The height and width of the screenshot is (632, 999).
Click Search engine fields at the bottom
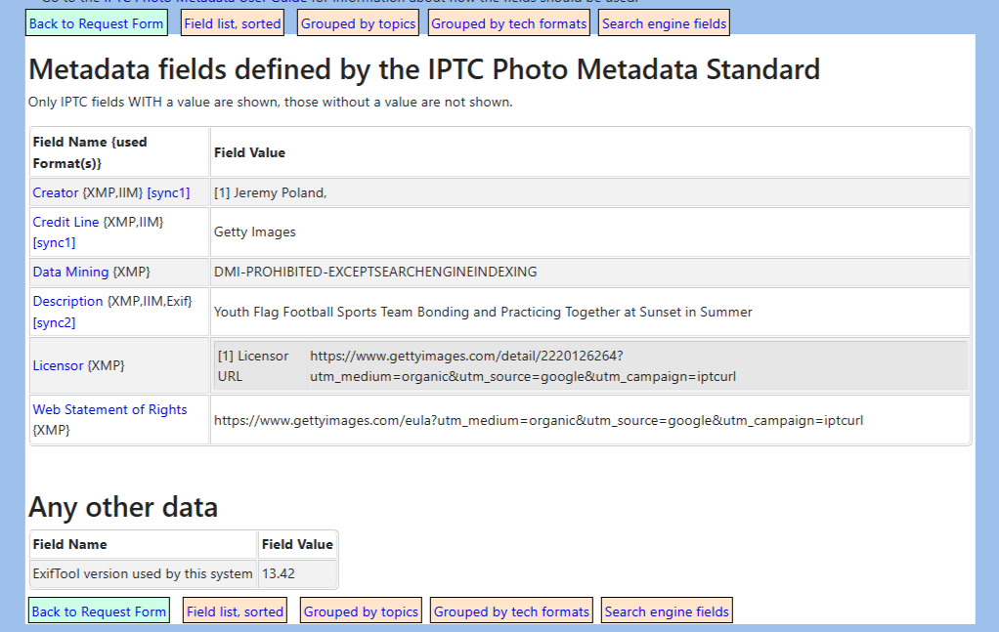(666, 610)
